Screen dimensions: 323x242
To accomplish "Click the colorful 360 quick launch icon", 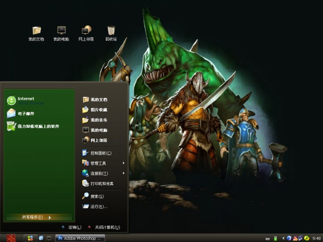I will click(x=30, y=238).
